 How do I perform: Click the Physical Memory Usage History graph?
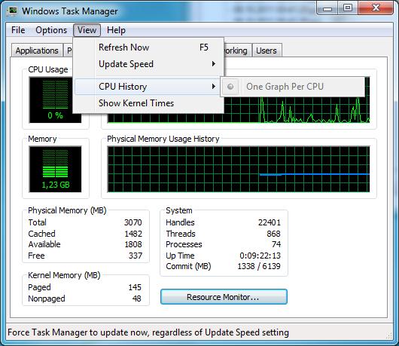(239, 169)
